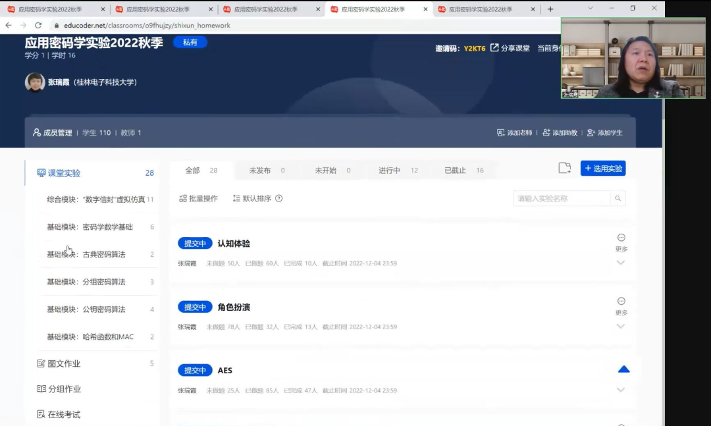The height and width of the screenshot is (426, 711).
Task: Expand the AES row chevron
Action: point(620,390)
